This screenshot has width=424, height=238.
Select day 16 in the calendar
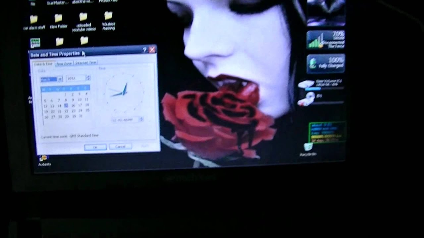[x=73, y=105]
